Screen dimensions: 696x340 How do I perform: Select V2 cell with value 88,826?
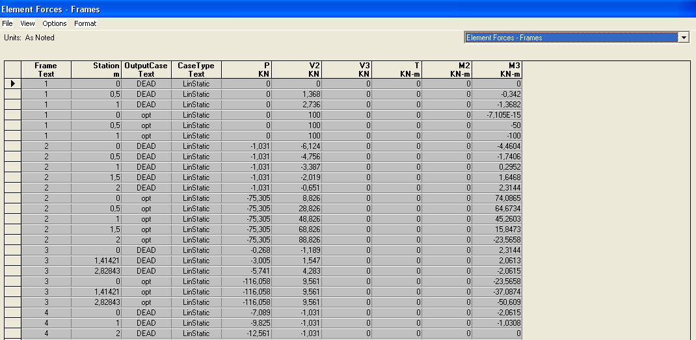[x=297, y=240]
